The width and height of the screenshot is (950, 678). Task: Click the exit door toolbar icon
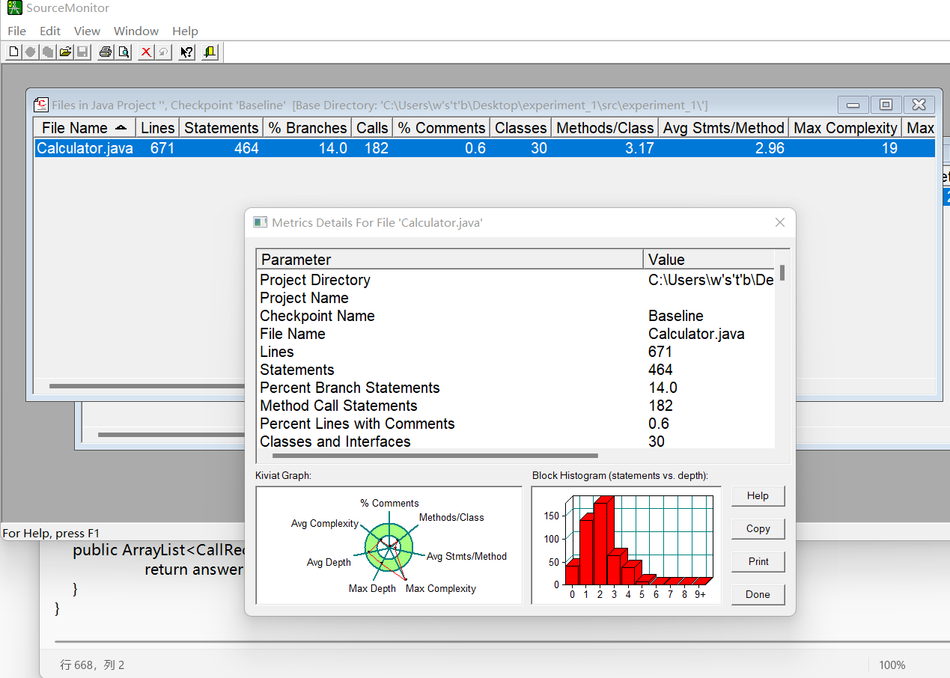210,52
